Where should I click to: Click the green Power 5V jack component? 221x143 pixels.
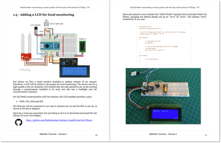tap(83, 46)
